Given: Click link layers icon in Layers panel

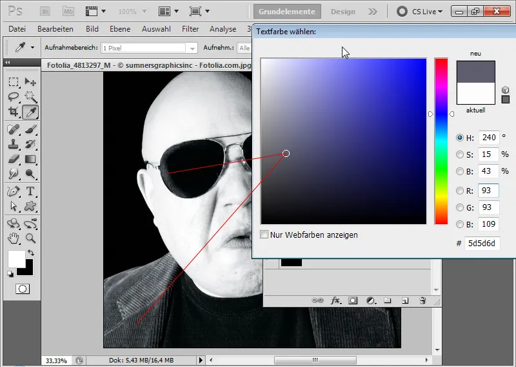Looking at the screenshot, I should click(x=317, y=300).
